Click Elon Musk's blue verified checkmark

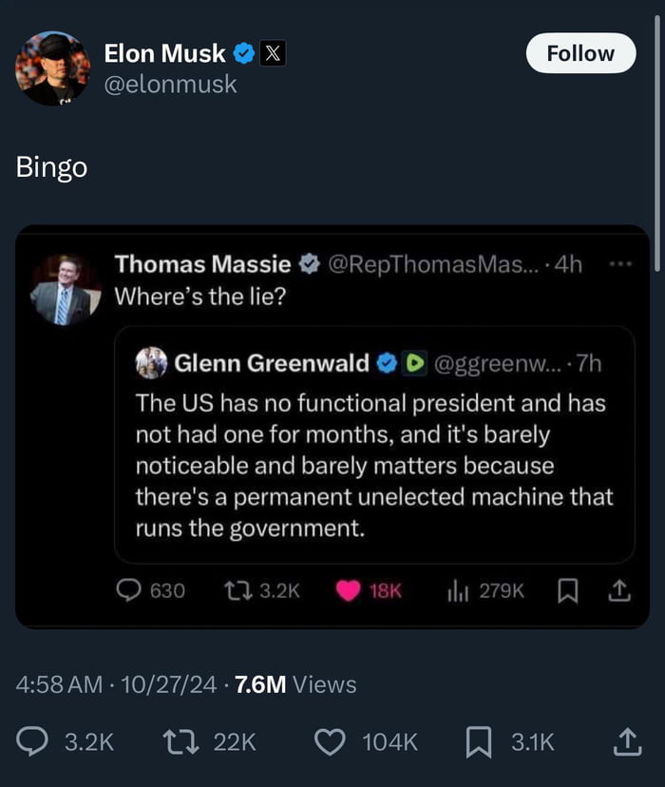(245, 53)
